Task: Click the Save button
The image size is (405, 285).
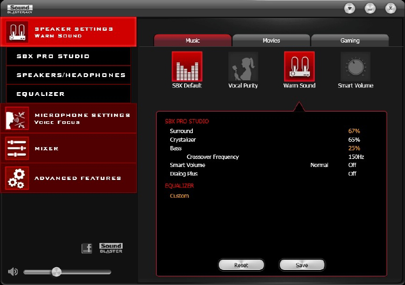Action: point(302,265)
